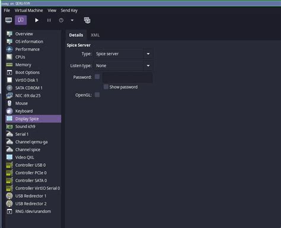The width and height of the screenshot is (281, 228).
Task: Select the Keyboard hardware entry
Action: point(33,111)
